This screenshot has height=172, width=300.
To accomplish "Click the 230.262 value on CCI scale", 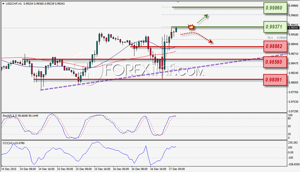I will click(293, 143).
